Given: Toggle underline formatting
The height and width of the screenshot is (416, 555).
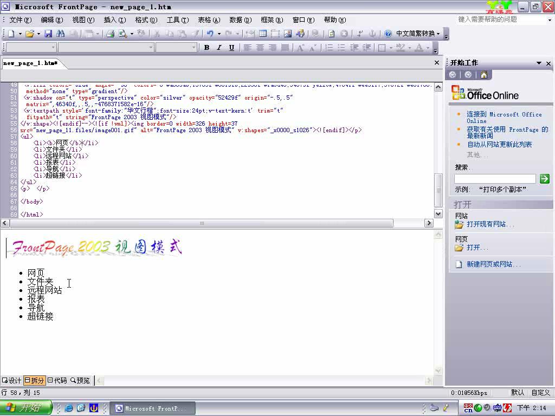Looking at the screenshot, I should click(x=231, y=48).
